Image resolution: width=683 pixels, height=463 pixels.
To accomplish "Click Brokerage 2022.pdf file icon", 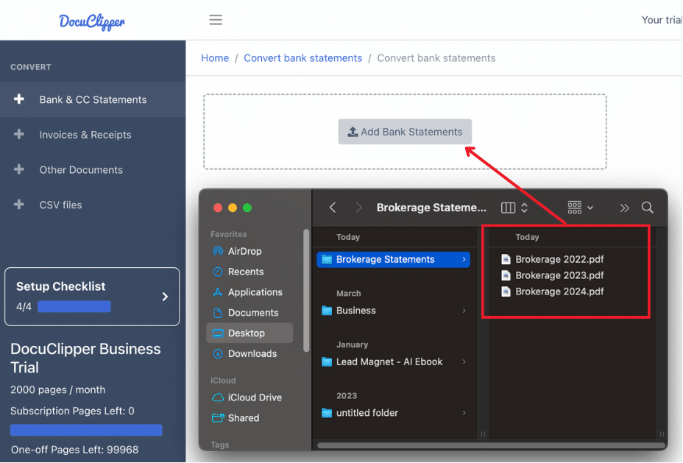I will [x=506, y=260].
